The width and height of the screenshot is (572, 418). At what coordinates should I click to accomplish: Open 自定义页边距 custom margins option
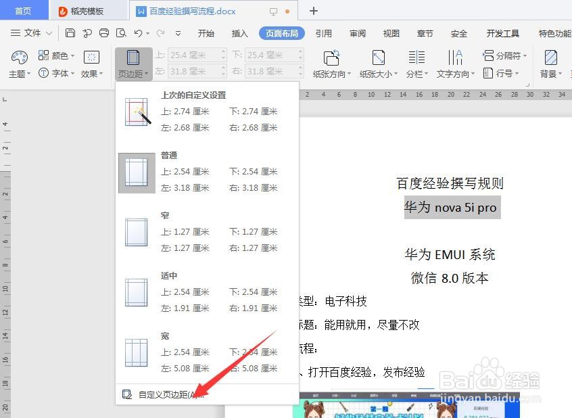[x=207, y=394]
